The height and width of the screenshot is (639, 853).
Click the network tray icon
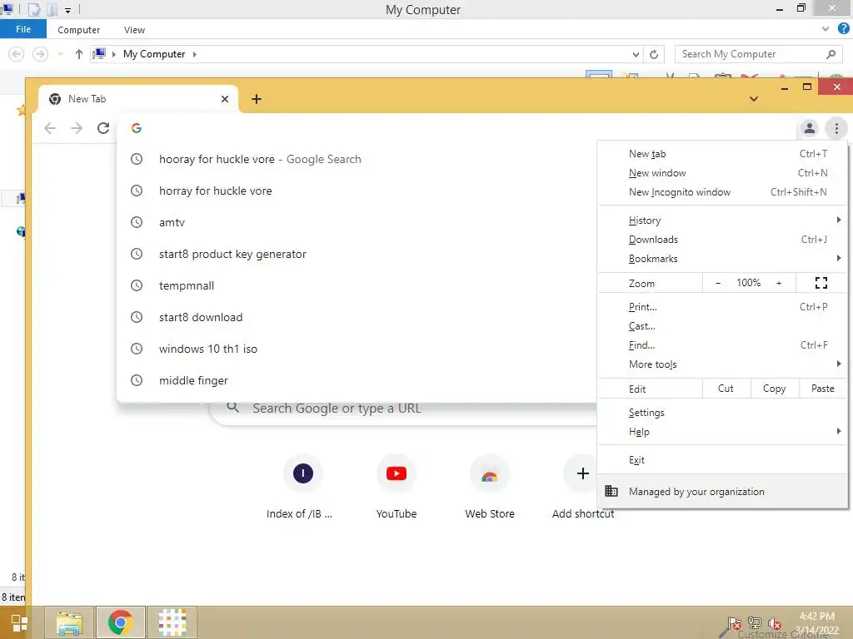(x=754, y=623)
